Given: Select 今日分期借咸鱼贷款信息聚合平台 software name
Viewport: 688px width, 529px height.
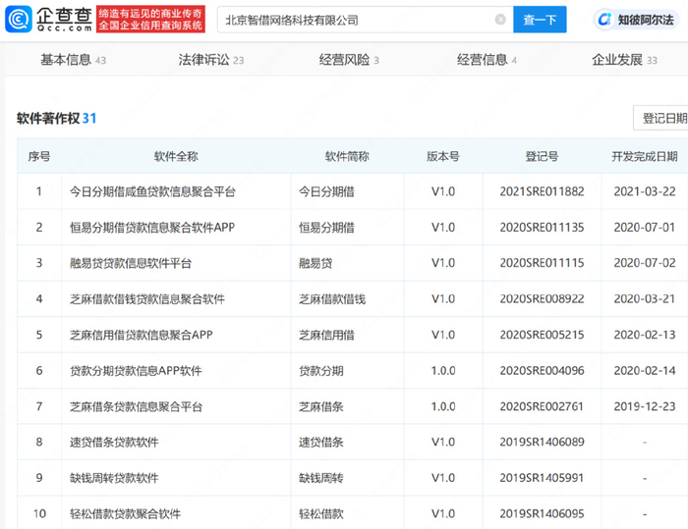Looking at the screenshot, I should click(152, 191).
